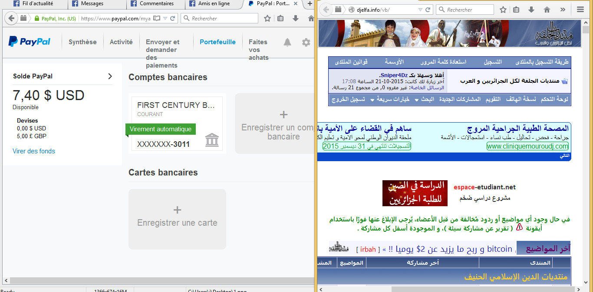Show bookmarks list in djelfa.info window toolbar
The image size is (593, 292).
516,10
